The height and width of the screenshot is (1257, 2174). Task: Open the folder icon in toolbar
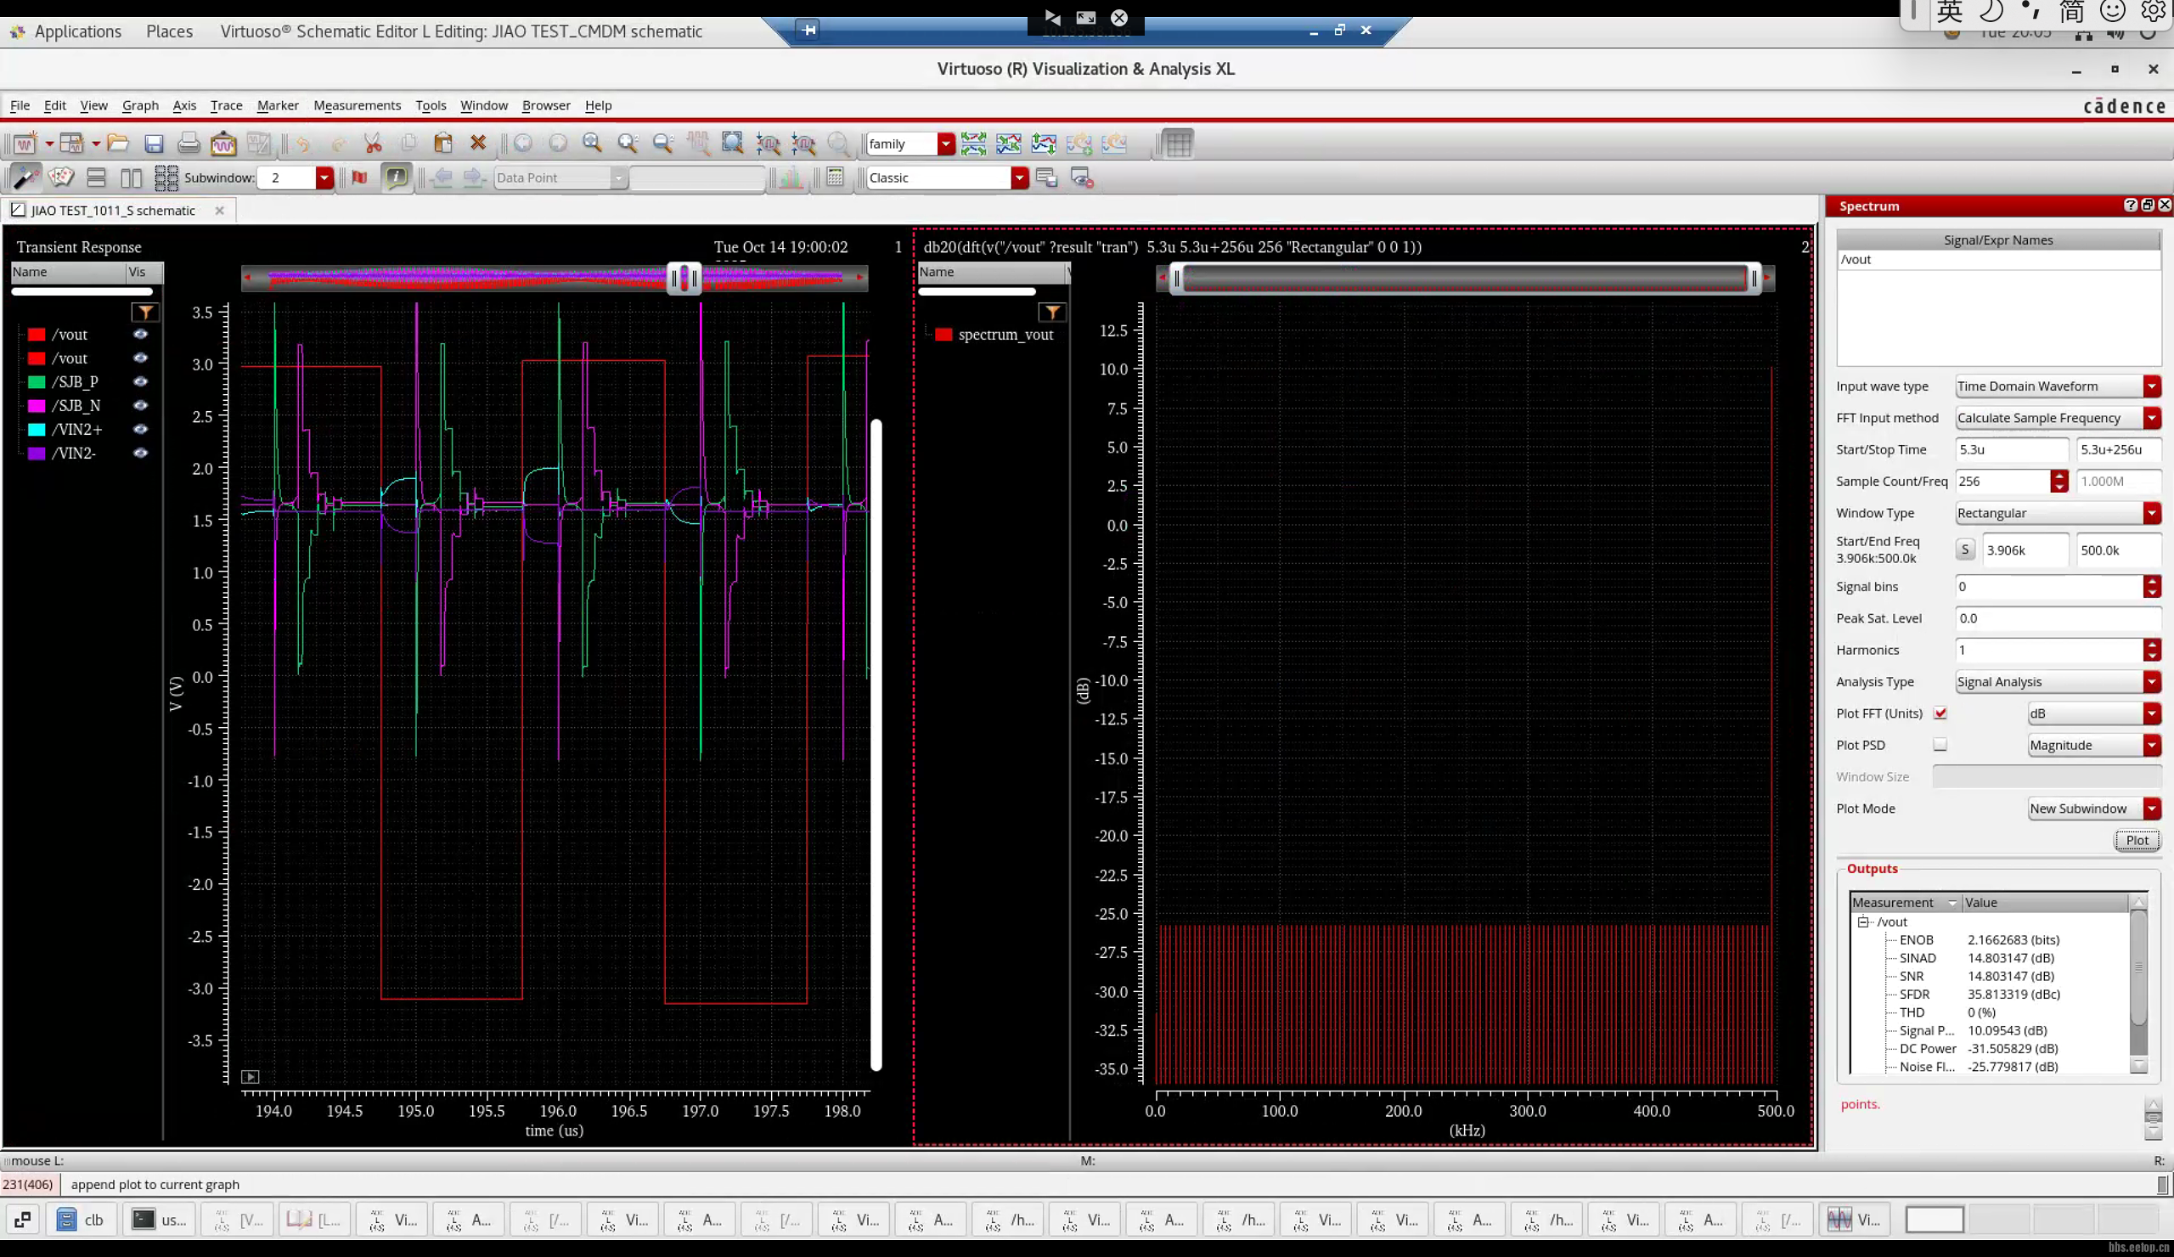118,144
